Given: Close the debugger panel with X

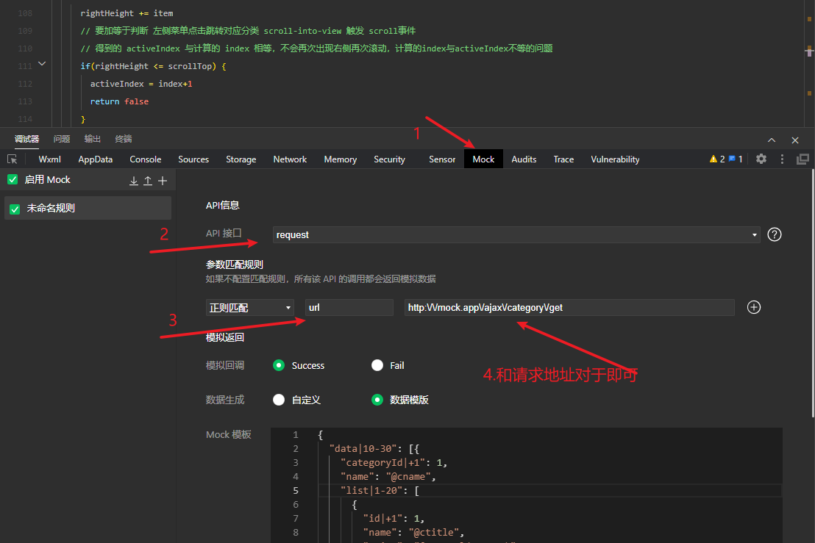Looking at the screenshot, I should pyautogui.click(x=794, y=140).
